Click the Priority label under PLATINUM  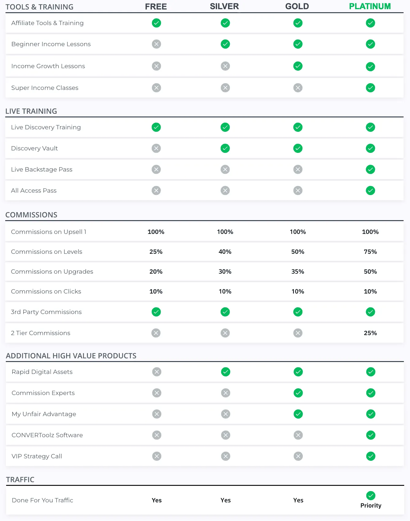pyautogui.click(x=371, y=505)
